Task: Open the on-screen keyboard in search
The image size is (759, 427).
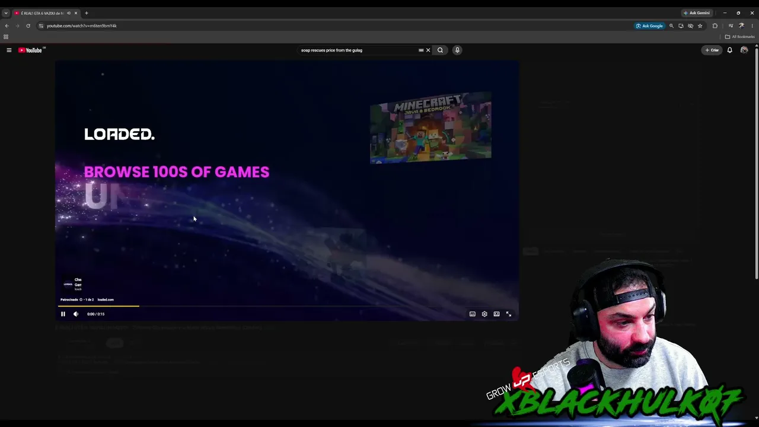Action: pos(421,50)
